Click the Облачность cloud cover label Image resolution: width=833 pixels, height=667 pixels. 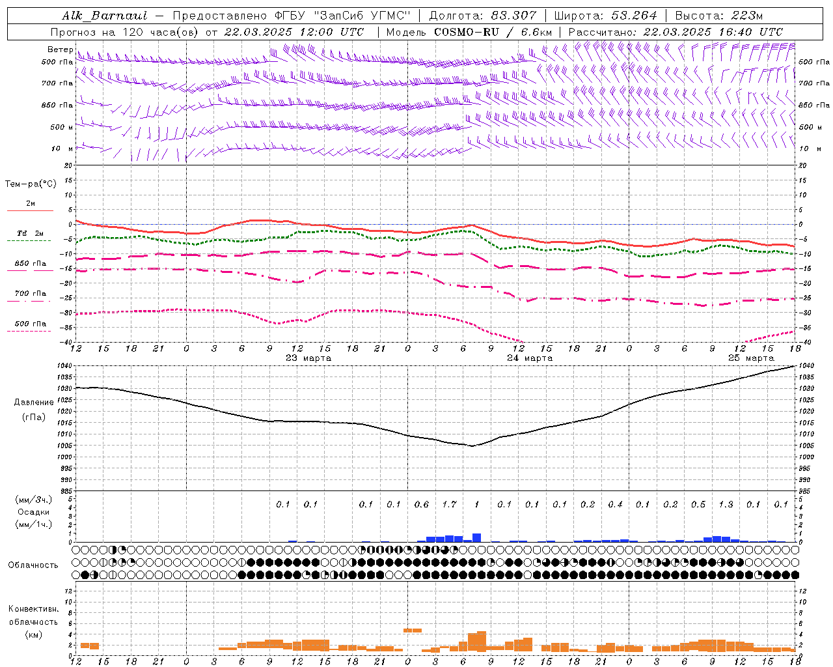(33, 565)
